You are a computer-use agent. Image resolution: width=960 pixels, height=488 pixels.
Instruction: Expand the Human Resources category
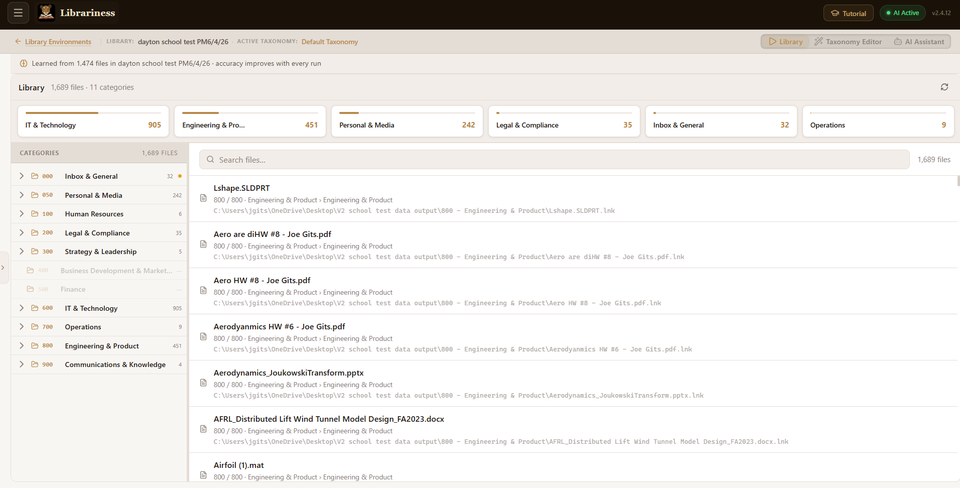click(x=22, y=214)
